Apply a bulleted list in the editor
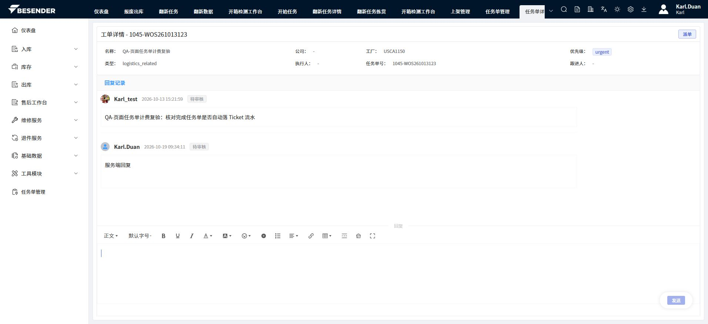The height and width of the screenshot is (324, 708). pyautogui.click(x=278, y=236)
